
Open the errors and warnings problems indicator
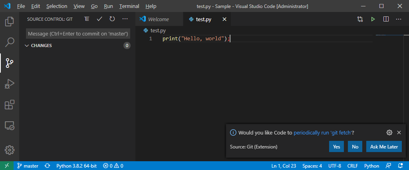click(x=113, y=166)
